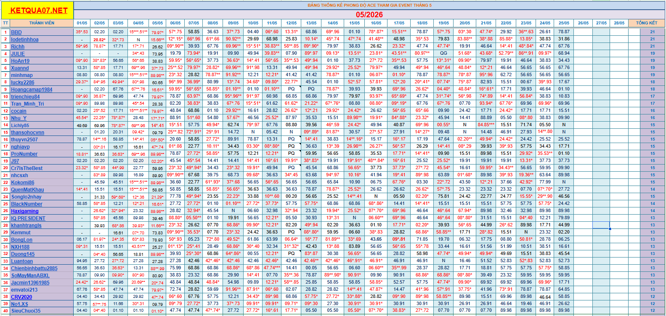
Task: Open member link Richh
Action: click(18, 47)
